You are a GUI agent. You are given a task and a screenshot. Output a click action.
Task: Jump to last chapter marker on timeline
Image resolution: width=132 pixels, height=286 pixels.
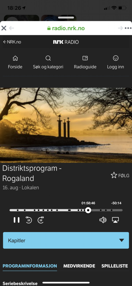(112, 210)
